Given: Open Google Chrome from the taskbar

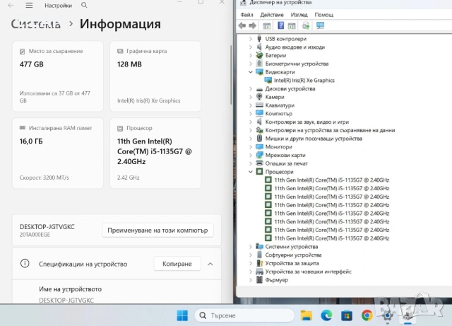Looking at the screenshot, I should [x=367, y=315].
